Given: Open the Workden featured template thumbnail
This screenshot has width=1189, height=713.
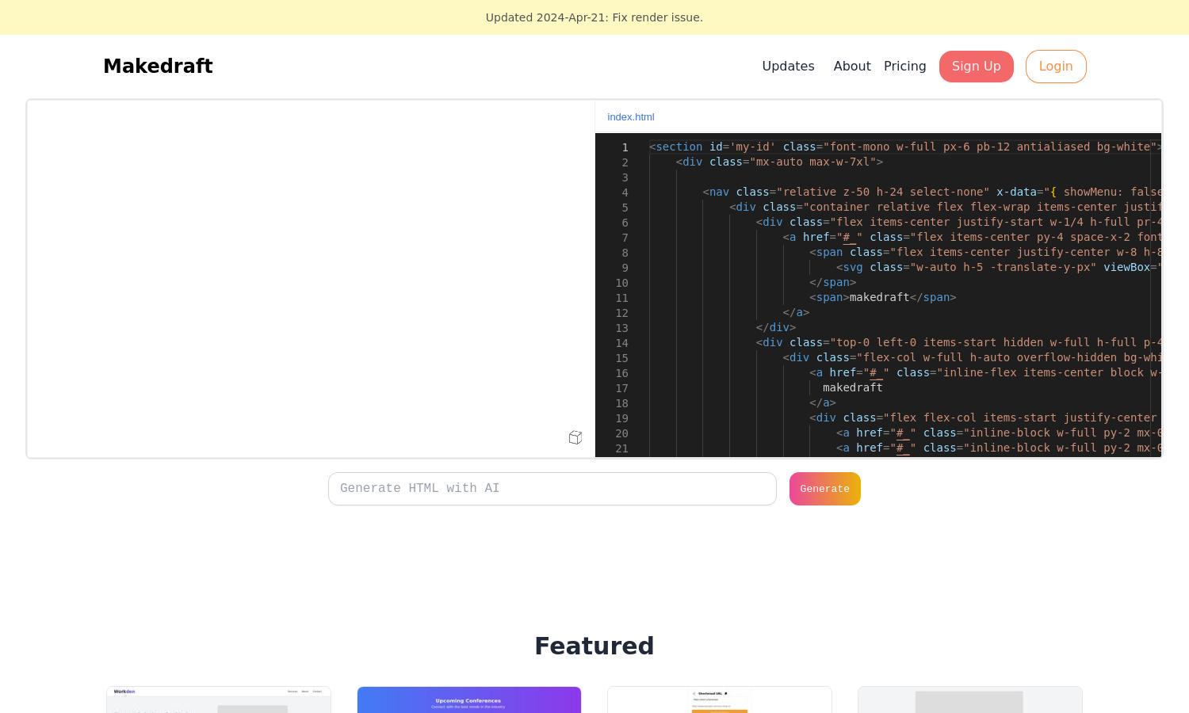Looking at the screenshot, I should click(219, 700).
